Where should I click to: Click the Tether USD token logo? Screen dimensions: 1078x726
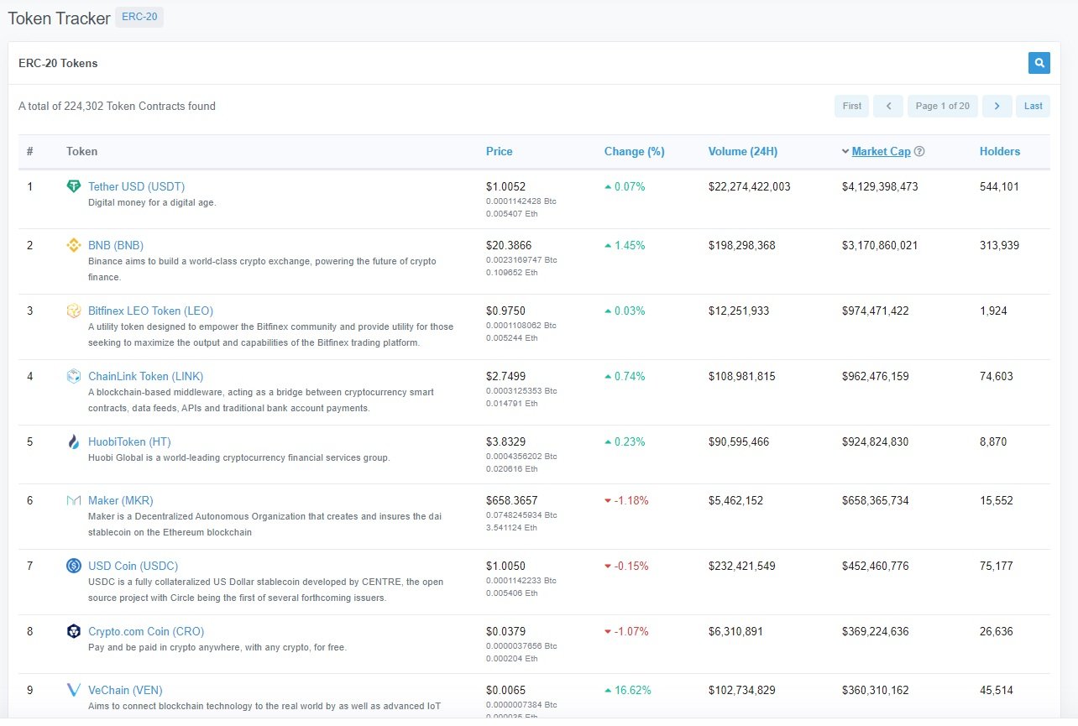(74, 186)
